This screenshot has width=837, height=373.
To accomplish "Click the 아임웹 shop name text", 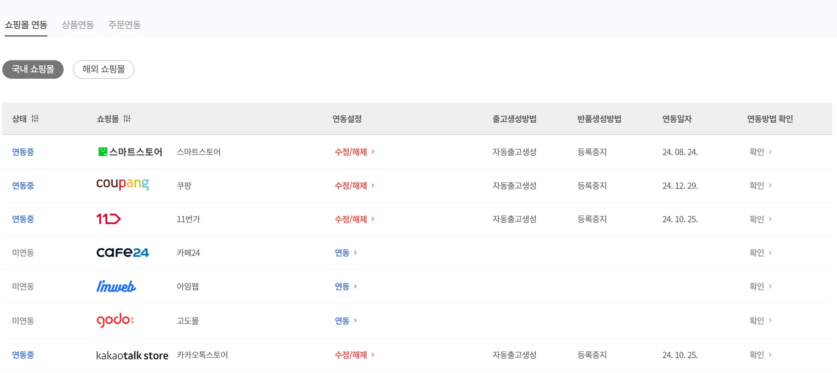I will click(188, 286).
